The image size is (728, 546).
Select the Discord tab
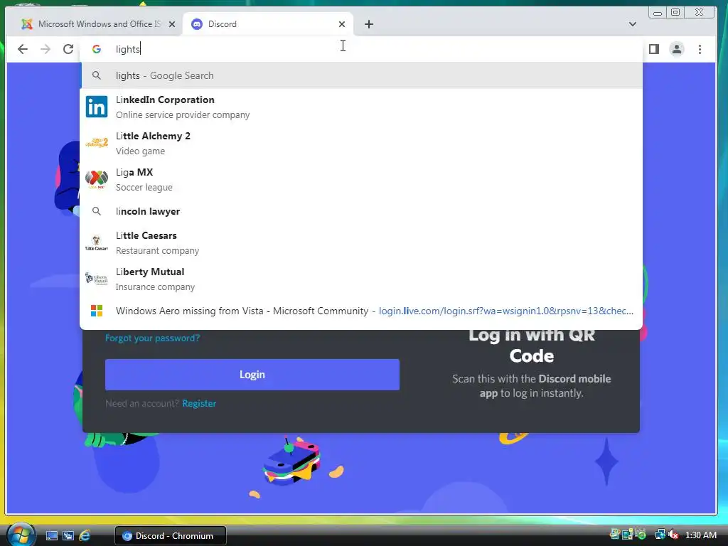tap(268, 24)
